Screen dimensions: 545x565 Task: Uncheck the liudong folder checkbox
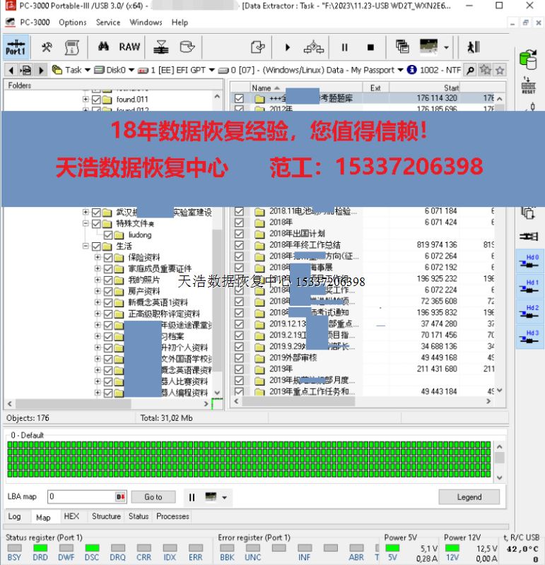pyautogui.click(x=108, y=235)
